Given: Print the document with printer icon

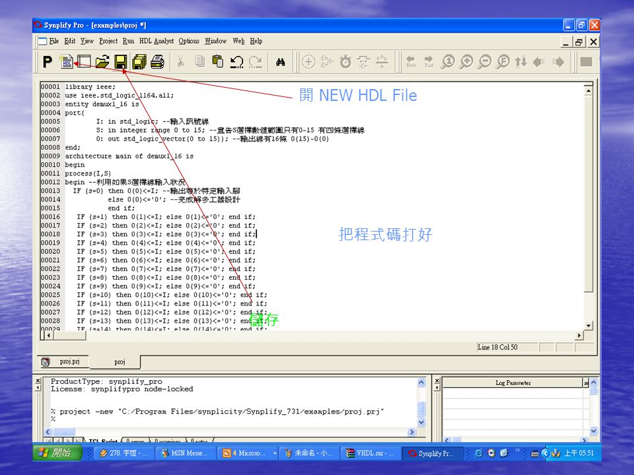Looking at the screenshot, I should coord(157,62).
